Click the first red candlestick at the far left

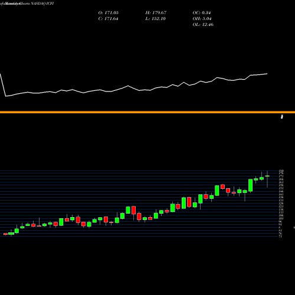point(5,234)
